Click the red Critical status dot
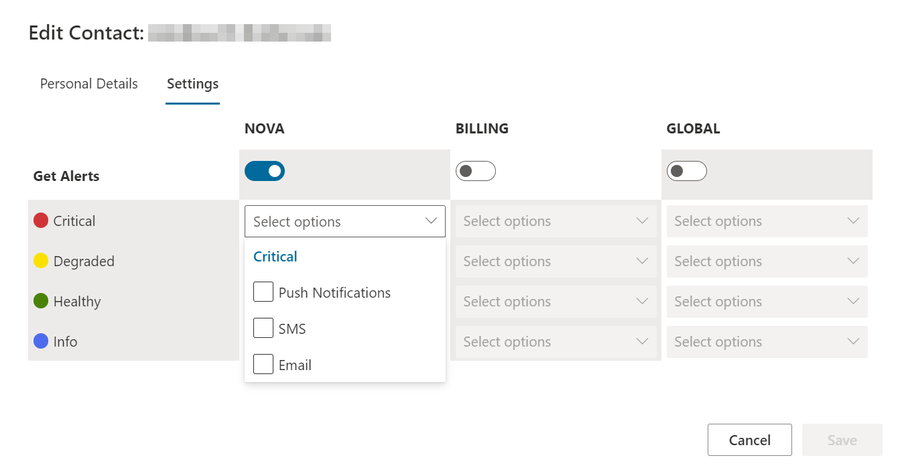 click(x=41, y=221)
